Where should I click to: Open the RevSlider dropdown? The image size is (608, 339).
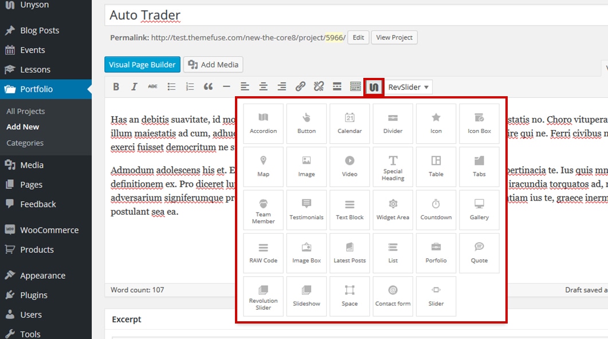tap(409, 87)
